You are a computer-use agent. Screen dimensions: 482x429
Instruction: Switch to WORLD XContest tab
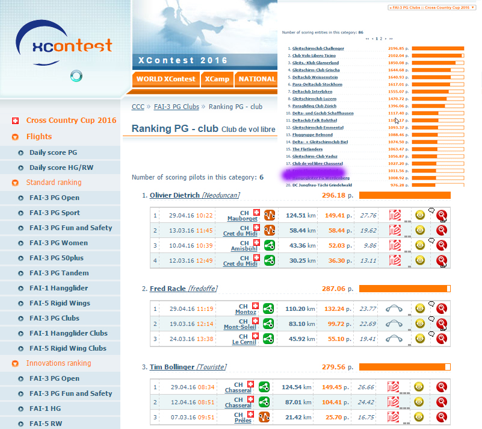point(166,80)
